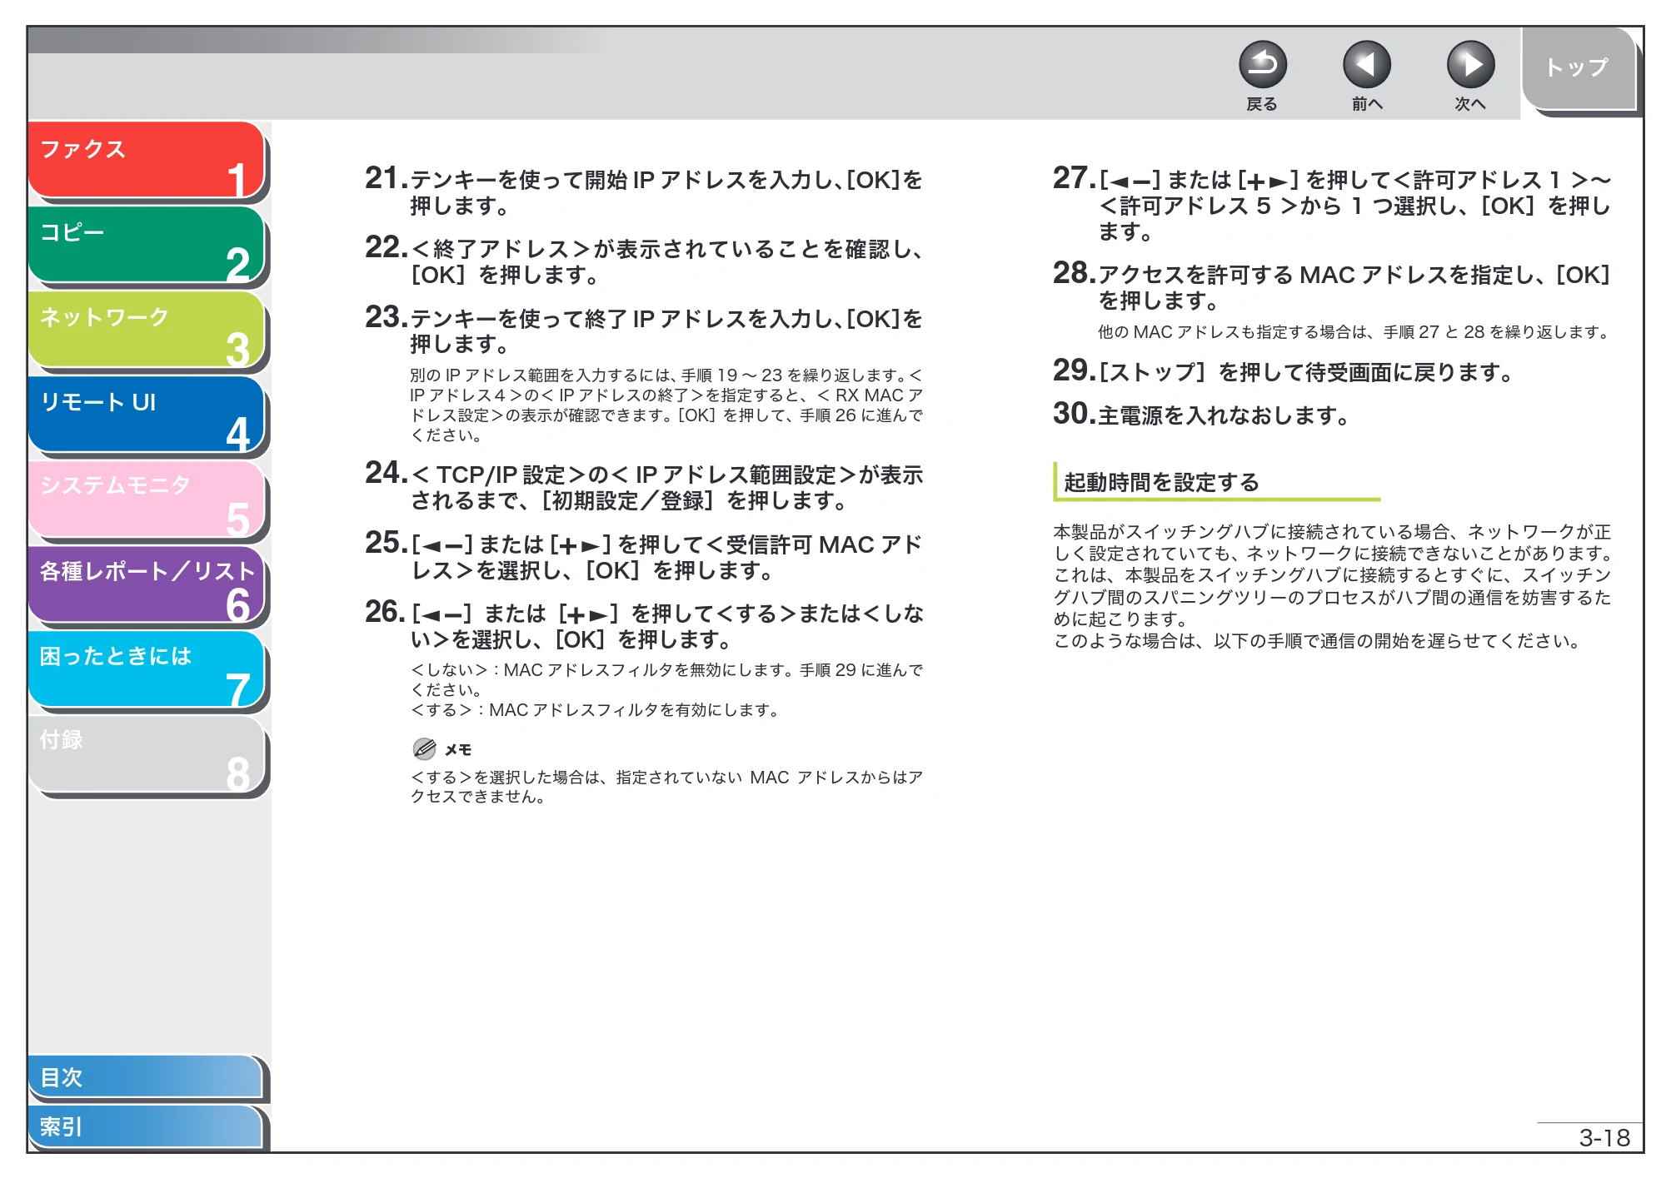Select chapter 3 ネットワーク tab
The image size is (1666, 1178).
tap(146, 330)
